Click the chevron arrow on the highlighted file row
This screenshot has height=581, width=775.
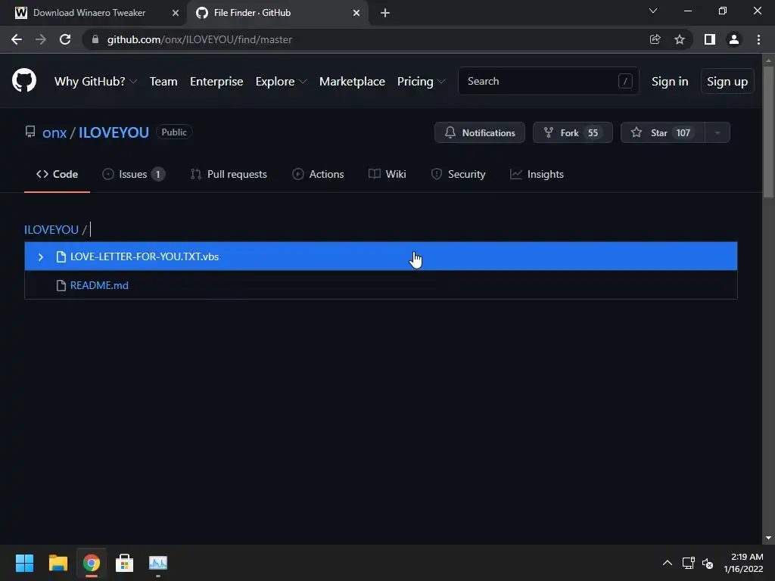[41, 257]
